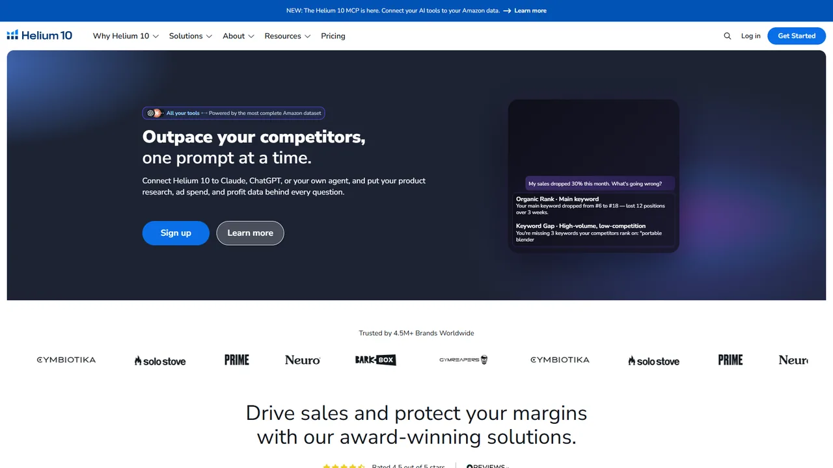Click the 'one prompt at a time.' subheading

pos(227,158)
